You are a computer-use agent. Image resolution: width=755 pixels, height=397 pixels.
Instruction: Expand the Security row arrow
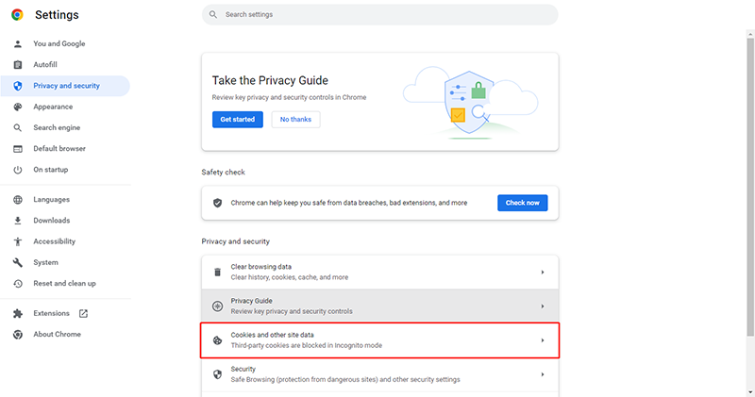[542, 374]
